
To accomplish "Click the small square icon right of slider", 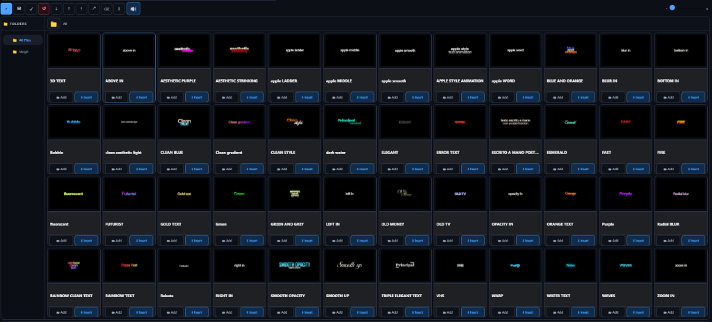I will point(706,8).
